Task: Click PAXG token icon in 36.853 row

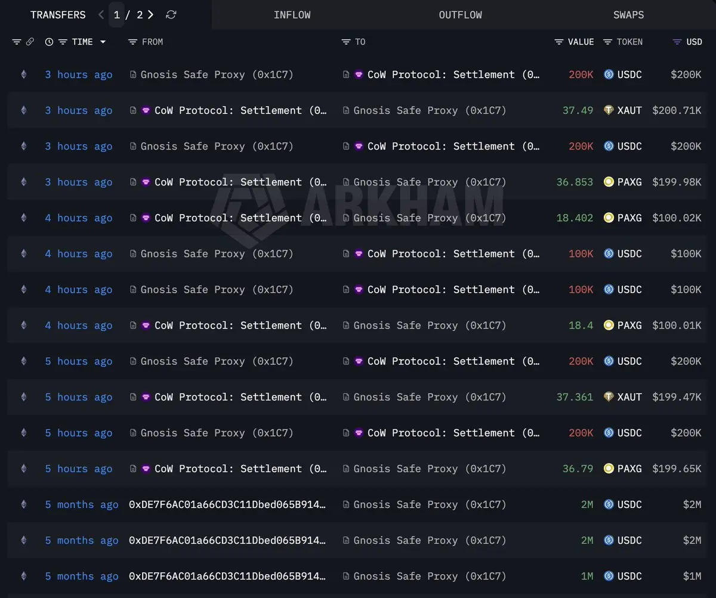Action: [609, 182]
